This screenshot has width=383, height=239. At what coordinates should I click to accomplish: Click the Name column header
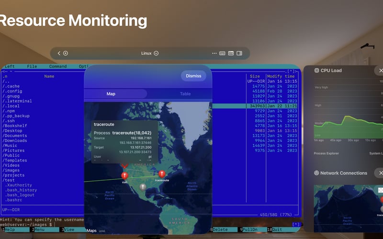point(49,76)
